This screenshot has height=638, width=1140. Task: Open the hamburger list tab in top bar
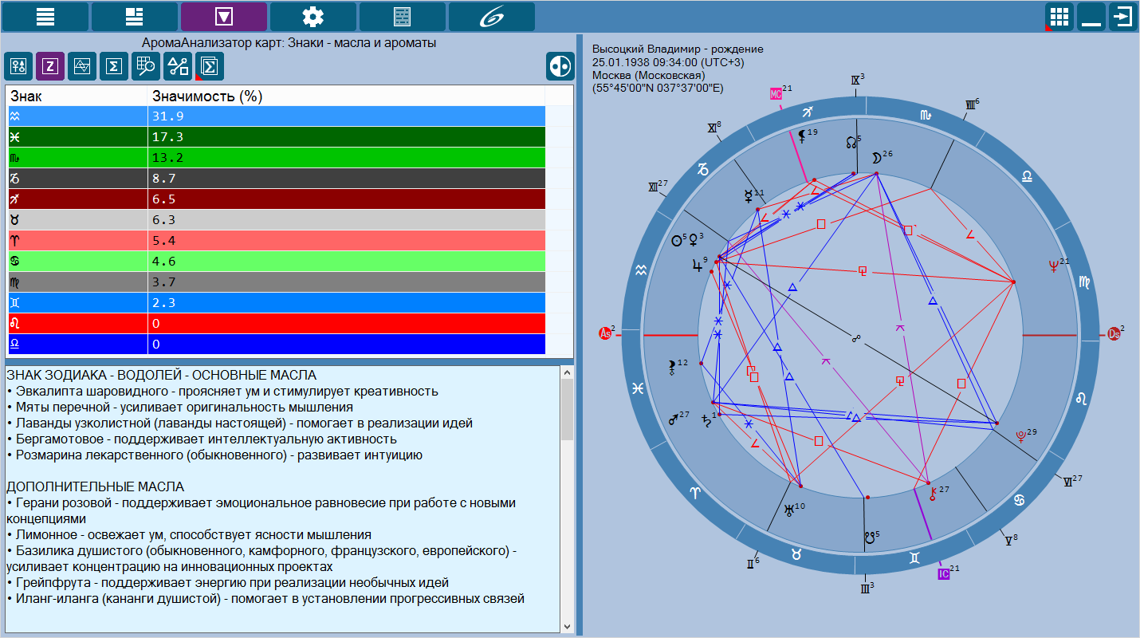[x=45, y=17]
